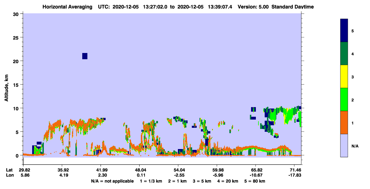Click the colorbar label 'N/A'
Viewport: 370px width, 189px height.
(x=355, y=146)
